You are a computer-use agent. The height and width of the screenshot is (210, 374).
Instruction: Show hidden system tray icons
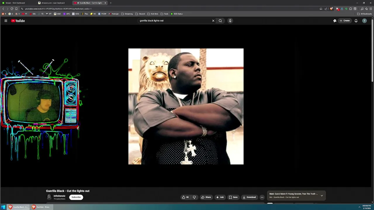point(359,207)
